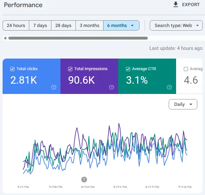Expand the 6 months dropdown arrow
The height and width of the screenshot is (195, 205).
132,25
